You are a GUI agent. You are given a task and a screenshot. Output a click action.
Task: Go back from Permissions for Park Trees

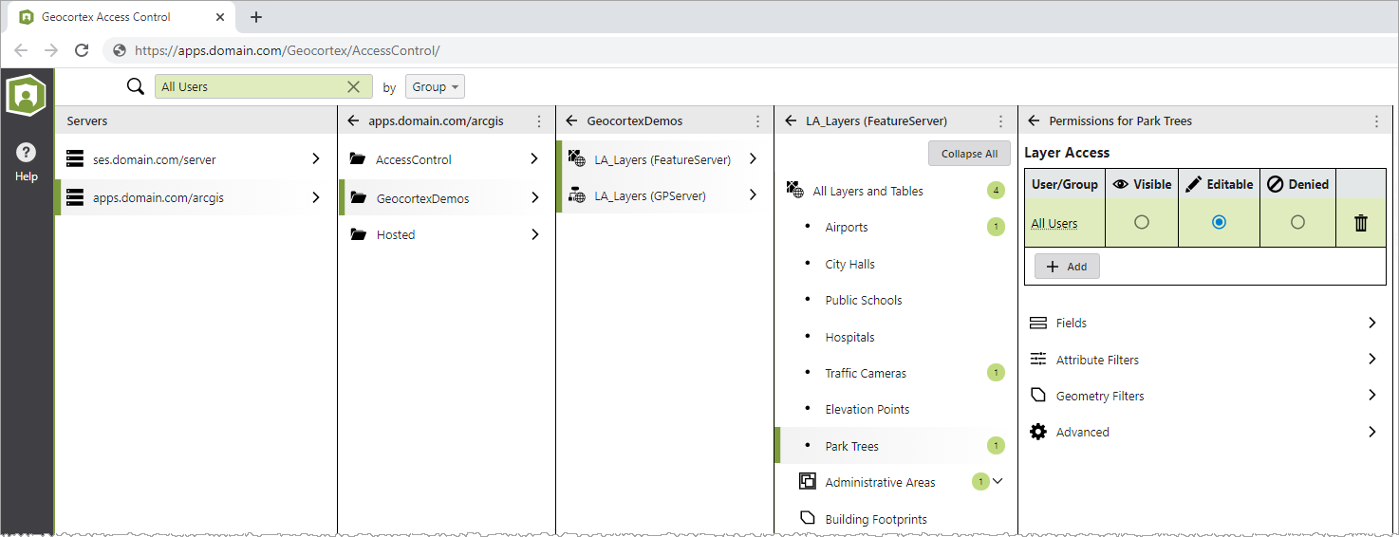click(1034, 121)
